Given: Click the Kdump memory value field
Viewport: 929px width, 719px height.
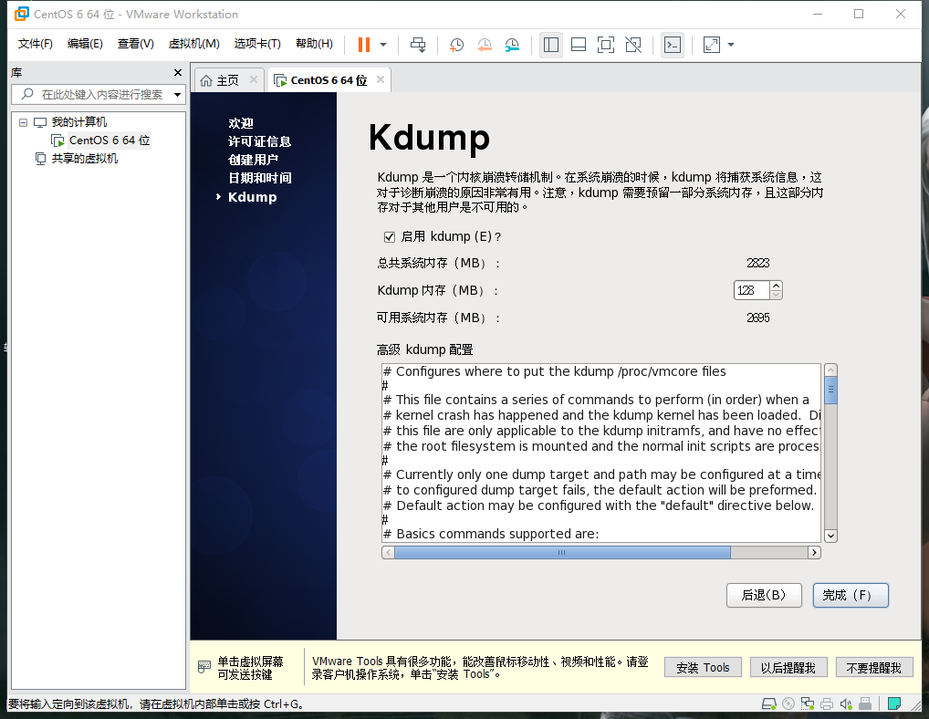Looking at the screenshot, I should click(x=751, y=290).
